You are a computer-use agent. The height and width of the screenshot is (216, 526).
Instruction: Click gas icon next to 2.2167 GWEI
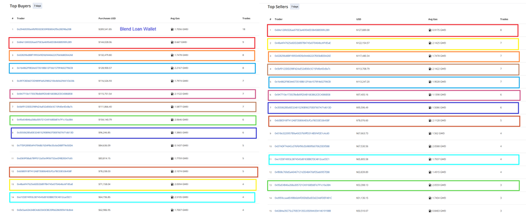pos(172,68)
